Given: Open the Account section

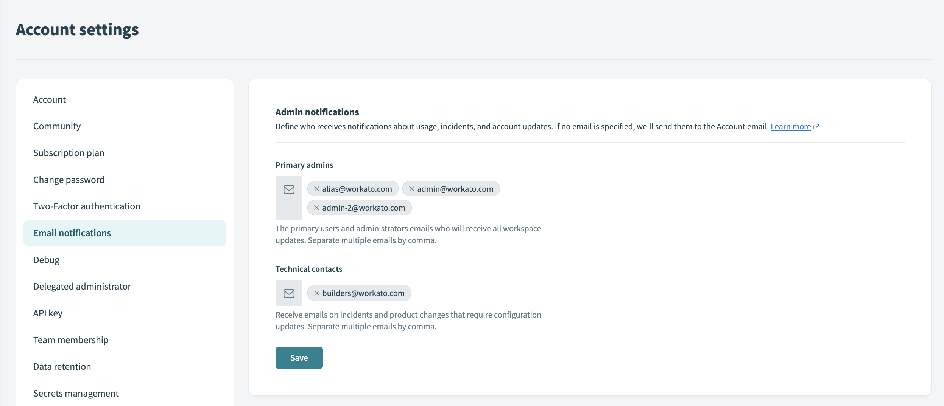Looking at the screenshot, I should pyautogui.click(x=50, y=99).
